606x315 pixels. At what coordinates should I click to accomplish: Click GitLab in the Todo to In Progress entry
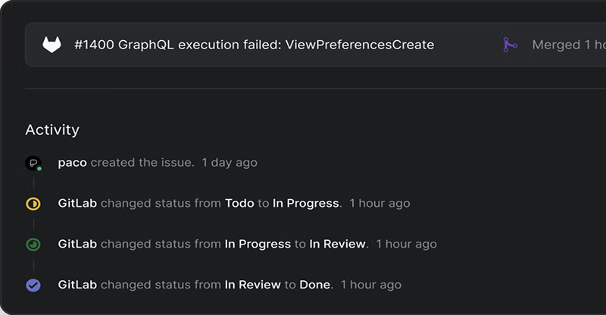[77, 203]
